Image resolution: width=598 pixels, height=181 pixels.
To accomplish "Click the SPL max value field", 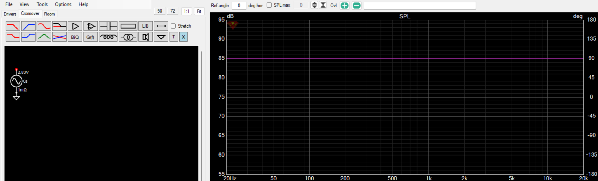I will click(301, 5).
